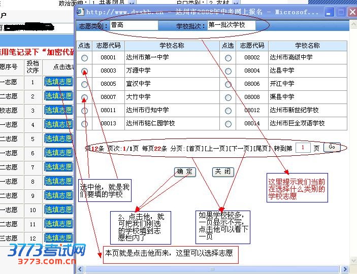Click the page number input field
357x274 pixels.
click(303, 148)
